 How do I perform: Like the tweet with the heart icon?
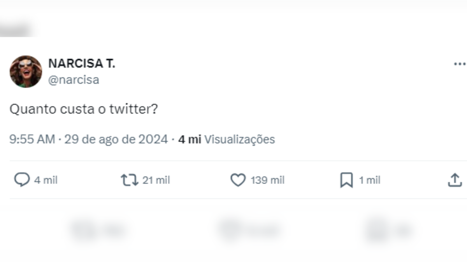coord(238,180)
